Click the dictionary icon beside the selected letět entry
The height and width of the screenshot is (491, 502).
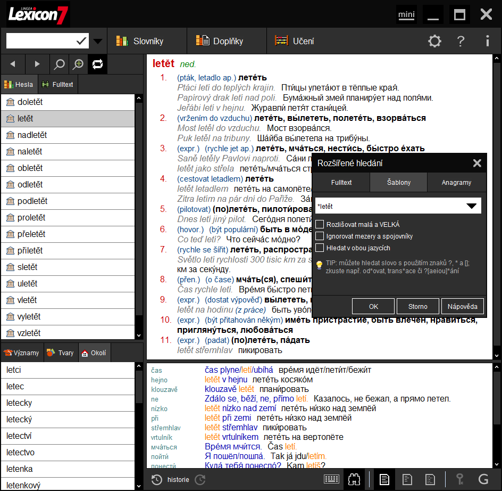coord(10,119)
